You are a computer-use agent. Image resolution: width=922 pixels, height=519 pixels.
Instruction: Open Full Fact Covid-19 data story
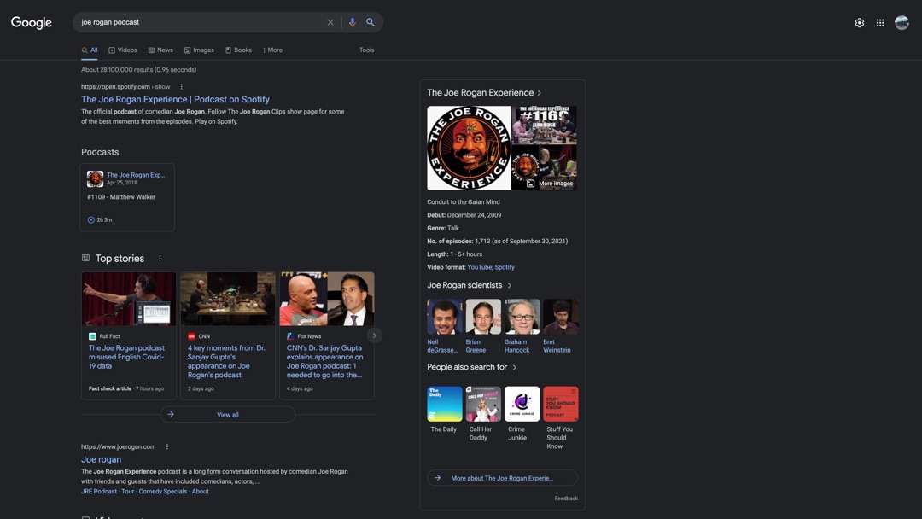point(126,357)
